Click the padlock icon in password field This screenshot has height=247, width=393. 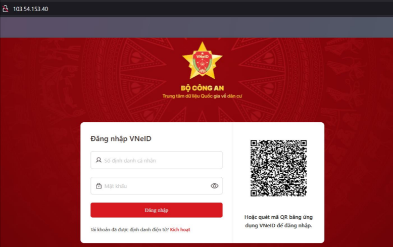(99, 186)
